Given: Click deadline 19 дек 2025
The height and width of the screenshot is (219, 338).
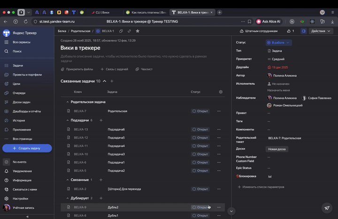Looking at the screenshot, I should coord(277,67).
